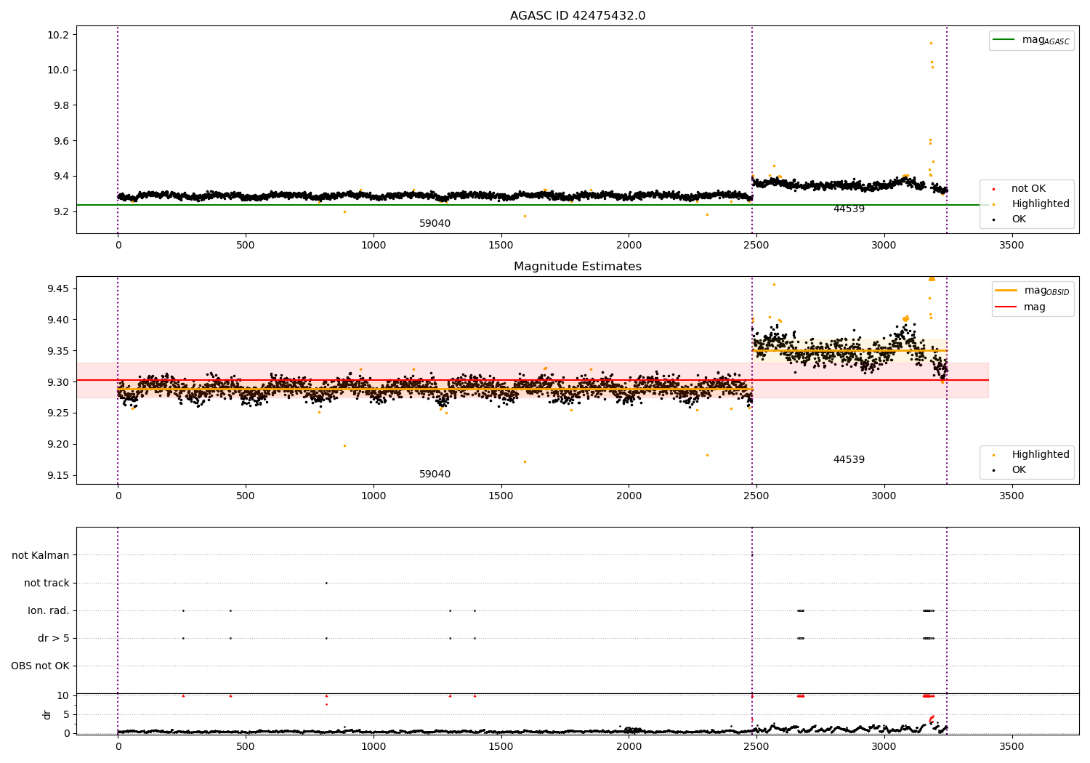
Task: Click the "59040" annotation in the top plot
Action: pyautogui.click(x=435, y=224)
